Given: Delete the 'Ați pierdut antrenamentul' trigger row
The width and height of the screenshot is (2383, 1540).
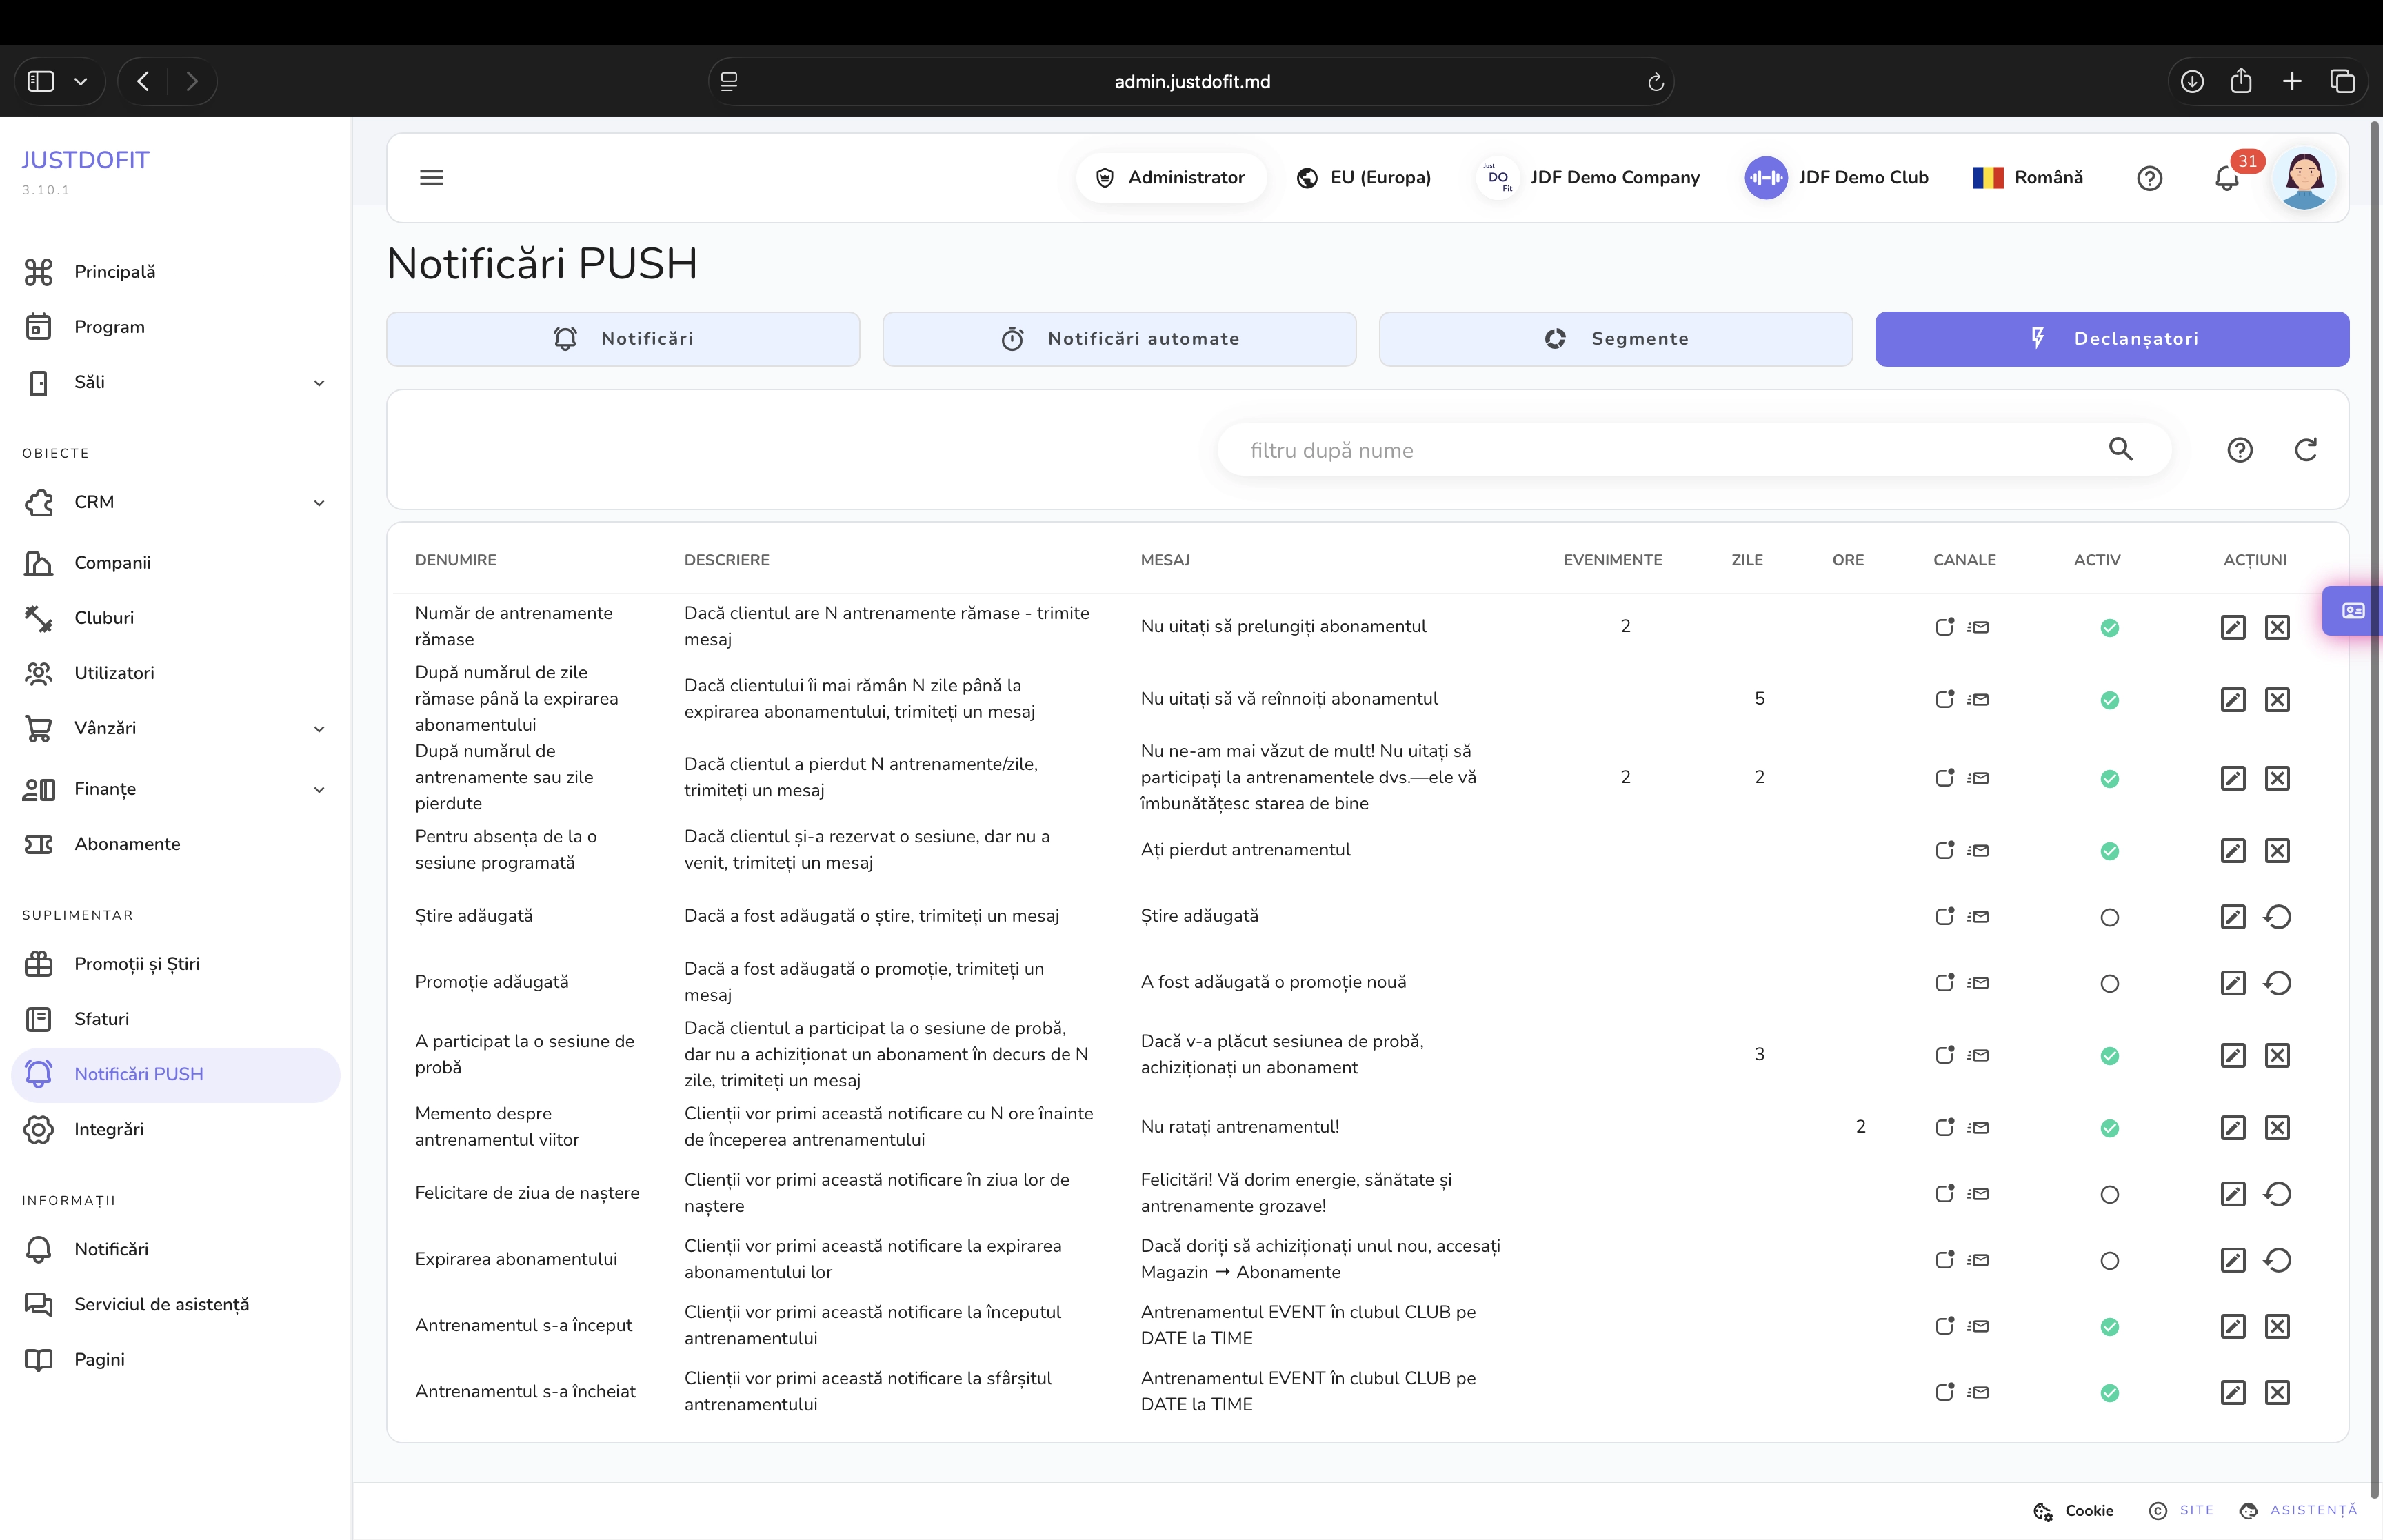Looking at the screenshot, I should pyautogui.click(x=2276, y=851).
